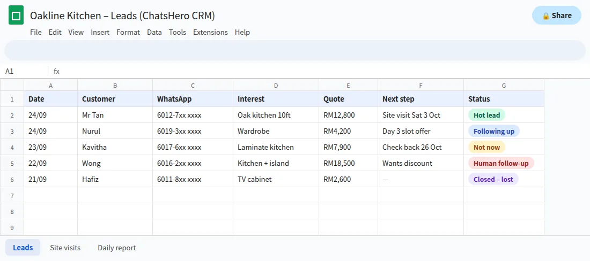Select column D header

276,85
